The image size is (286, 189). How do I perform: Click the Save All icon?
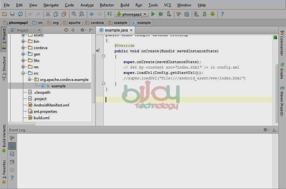click(12, 14)
